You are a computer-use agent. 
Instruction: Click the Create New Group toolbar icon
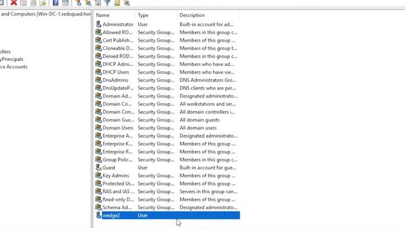click(88, 3)
